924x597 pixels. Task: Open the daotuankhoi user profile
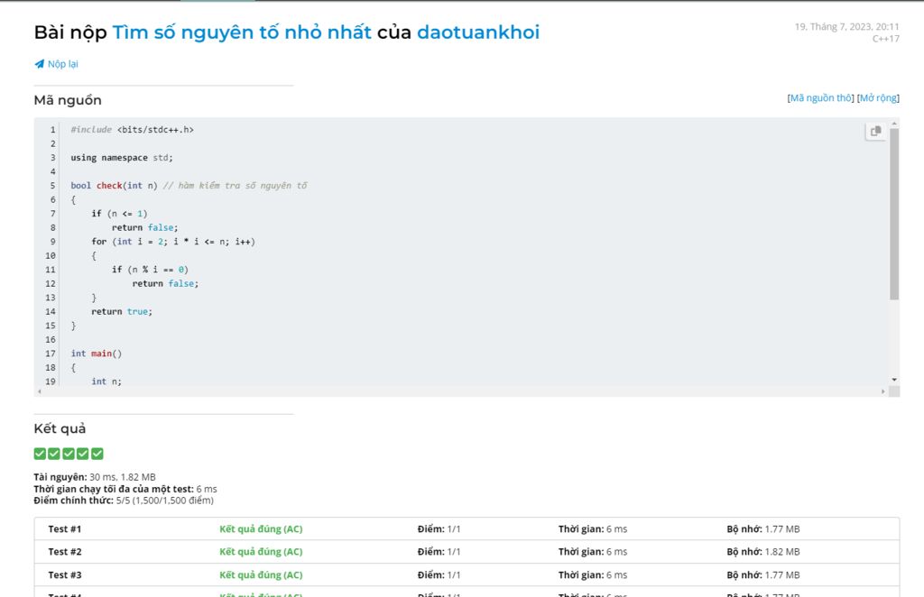(477, 32)
